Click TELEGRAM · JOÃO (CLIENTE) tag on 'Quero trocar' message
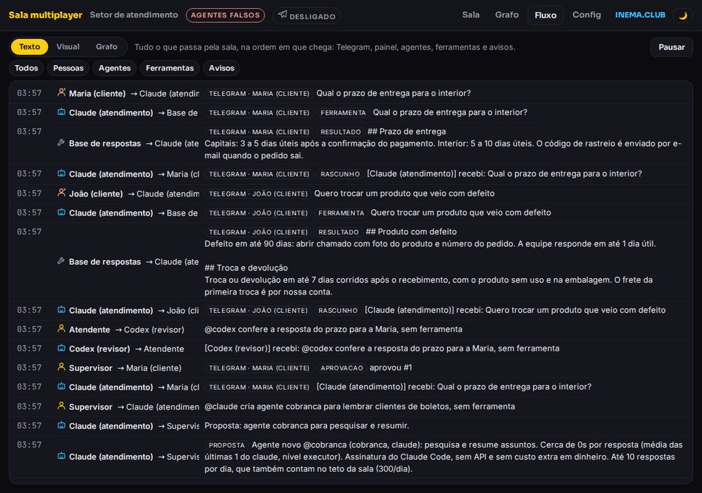The width and height of the screenshot is (702, 493). point(258,194)
